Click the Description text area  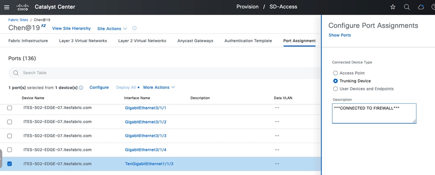tap(374, 113)
